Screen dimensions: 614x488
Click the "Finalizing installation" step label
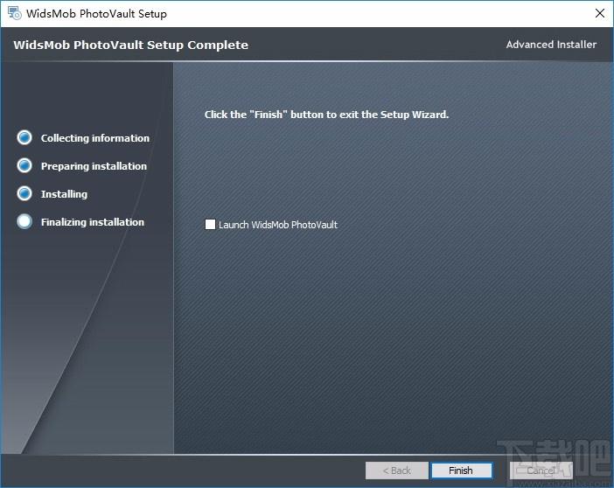point(93,222)
